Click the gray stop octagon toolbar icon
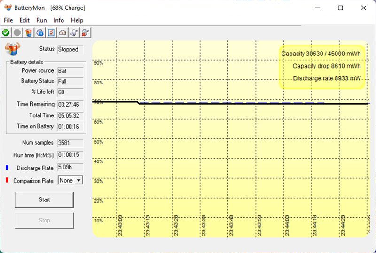Image resolution: width=376 pixels, height=253 pixels. (x=17, y=32)
